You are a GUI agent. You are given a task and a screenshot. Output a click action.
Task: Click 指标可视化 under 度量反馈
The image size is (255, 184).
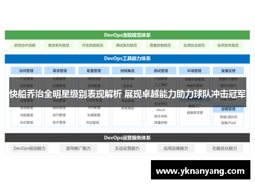[228, 86]
